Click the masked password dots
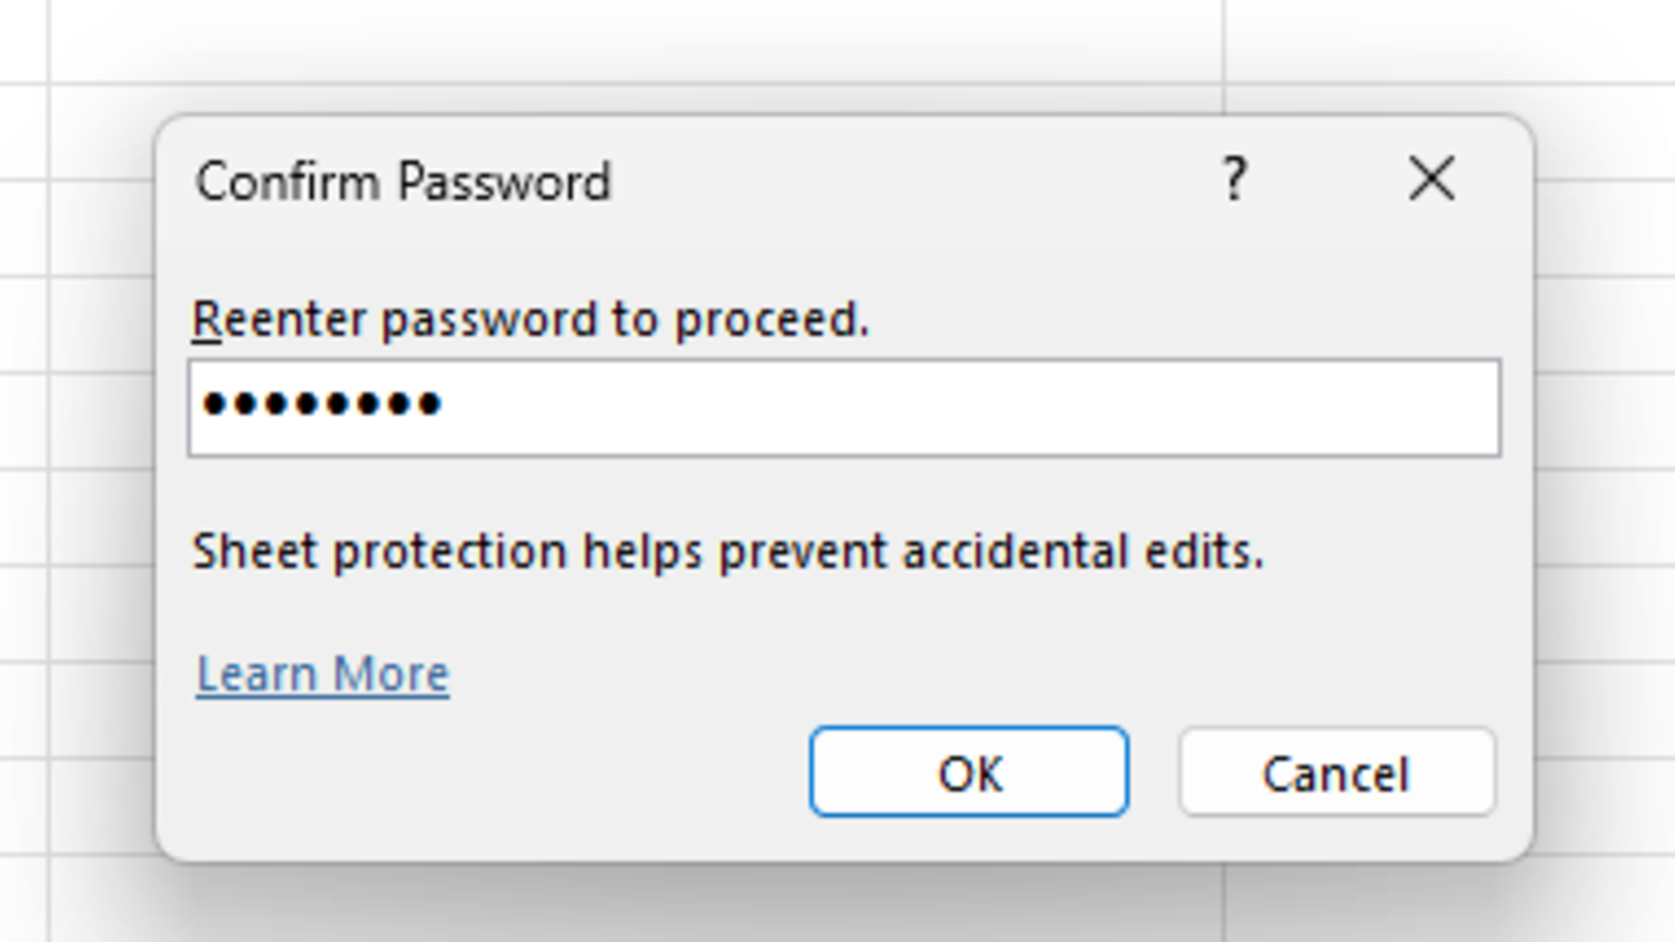This screenshot has height=942, width=1675. [x=322, y=405]
